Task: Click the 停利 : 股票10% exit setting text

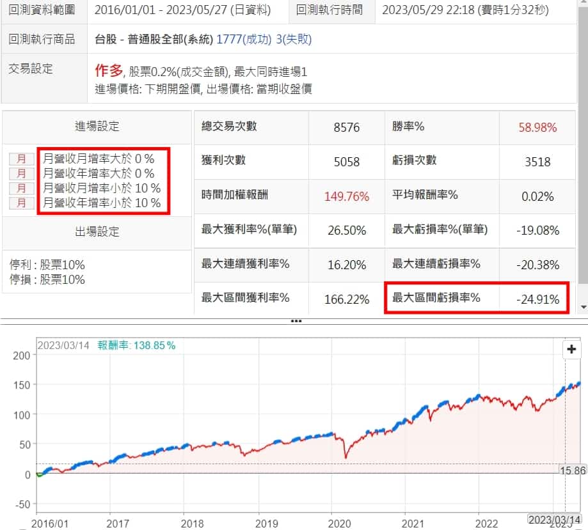Action: tap(47, 265)
